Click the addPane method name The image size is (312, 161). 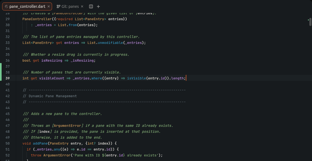[x=40, y=143]
